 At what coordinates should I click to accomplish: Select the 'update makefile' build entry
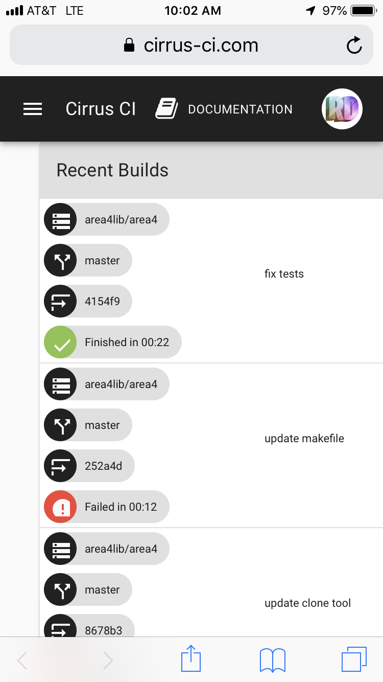pyautogui.click(x=304, y=438)
